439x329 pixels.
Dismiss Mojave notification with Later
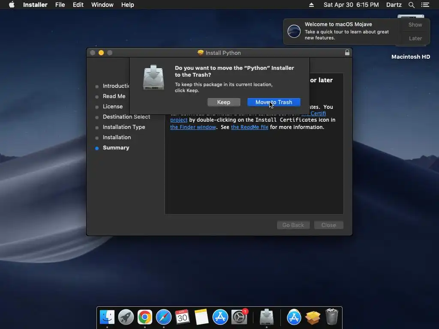click(x=415, y=38)
